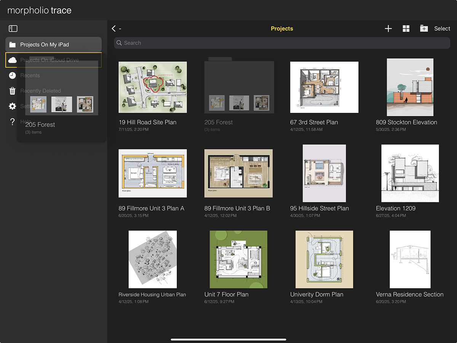Open the 67 3rd Street Plan project
This screenshot has width=457, height=343.
324,87
